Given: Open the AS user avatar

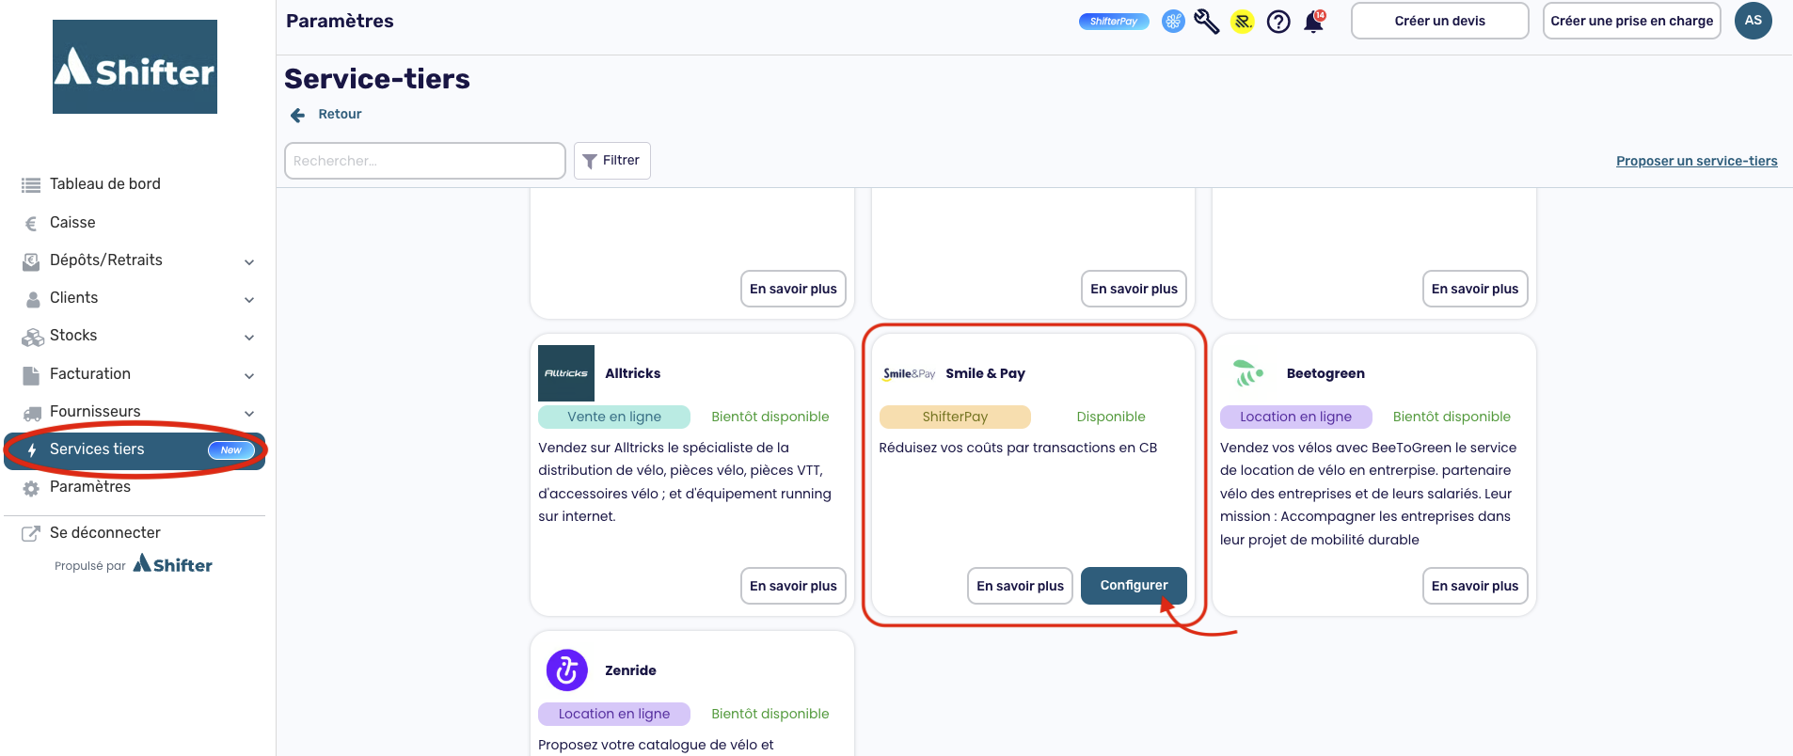Looking at the screenshot, I should [1753, 21].
